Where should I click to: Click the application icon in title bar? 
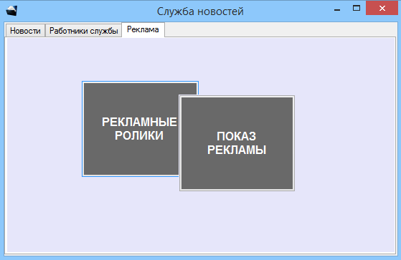pyautogui.click(x=11, y=11)
